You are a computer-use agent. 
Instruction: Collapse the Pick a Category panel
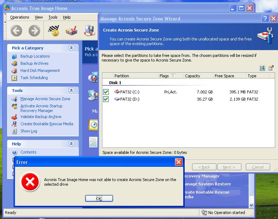[72, 48]
